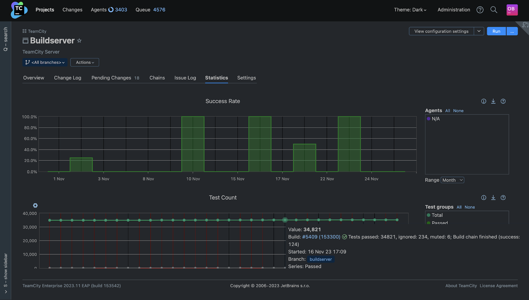Screen dimensions: 529x300
Task: Open the Run options ellipsis button
Action: click(512, 31)
